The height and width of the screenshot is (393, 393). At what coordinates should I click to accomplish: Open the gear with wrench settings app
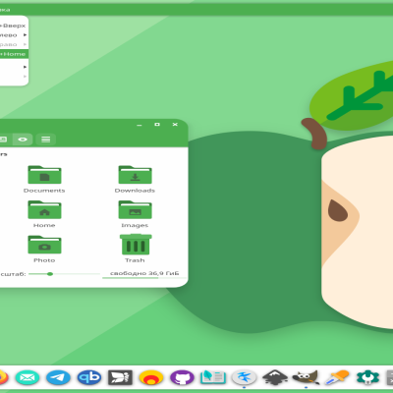(367, 377)
